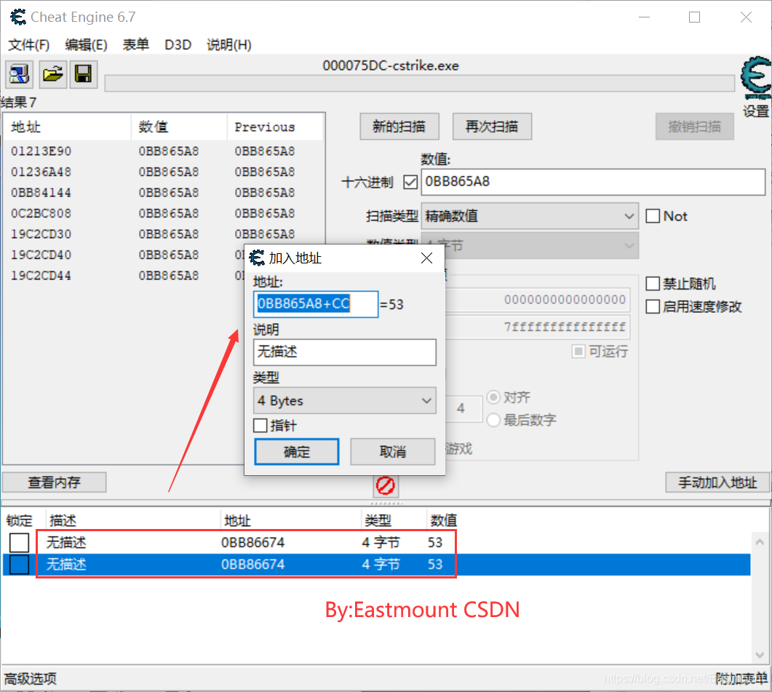Enable the 启用速度修改 checkbox
772x692 pixels.
[653, 307]
